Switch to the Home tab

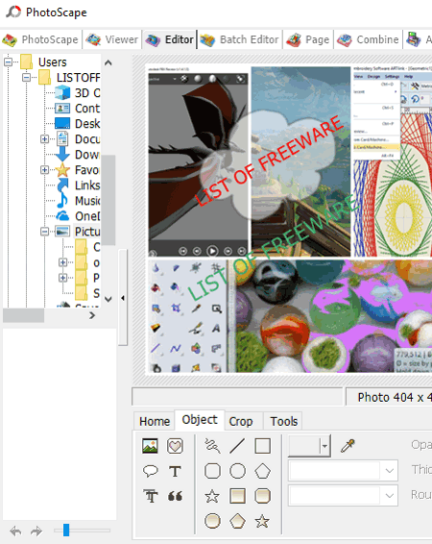tap(155, 421)
